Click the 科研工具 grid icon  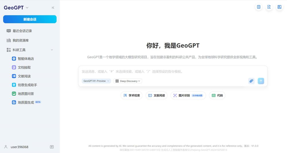9,50
